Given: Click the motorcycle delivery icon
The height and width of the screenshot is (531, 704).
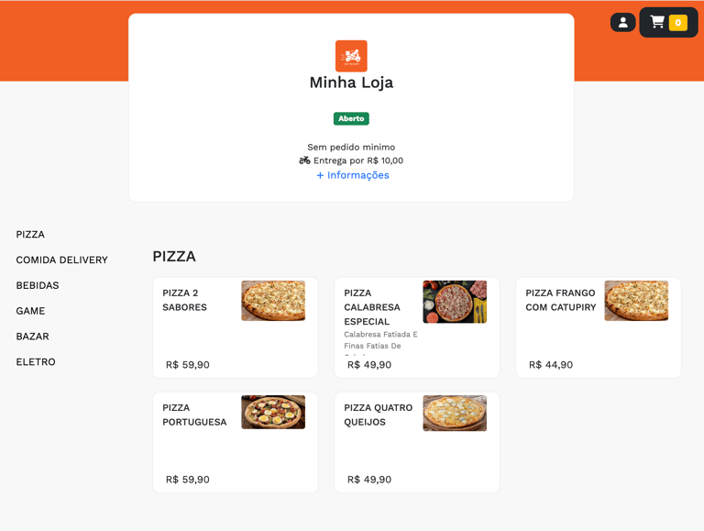Looking at the screenshot, I should pyautogui.click(x=304, y=160).
